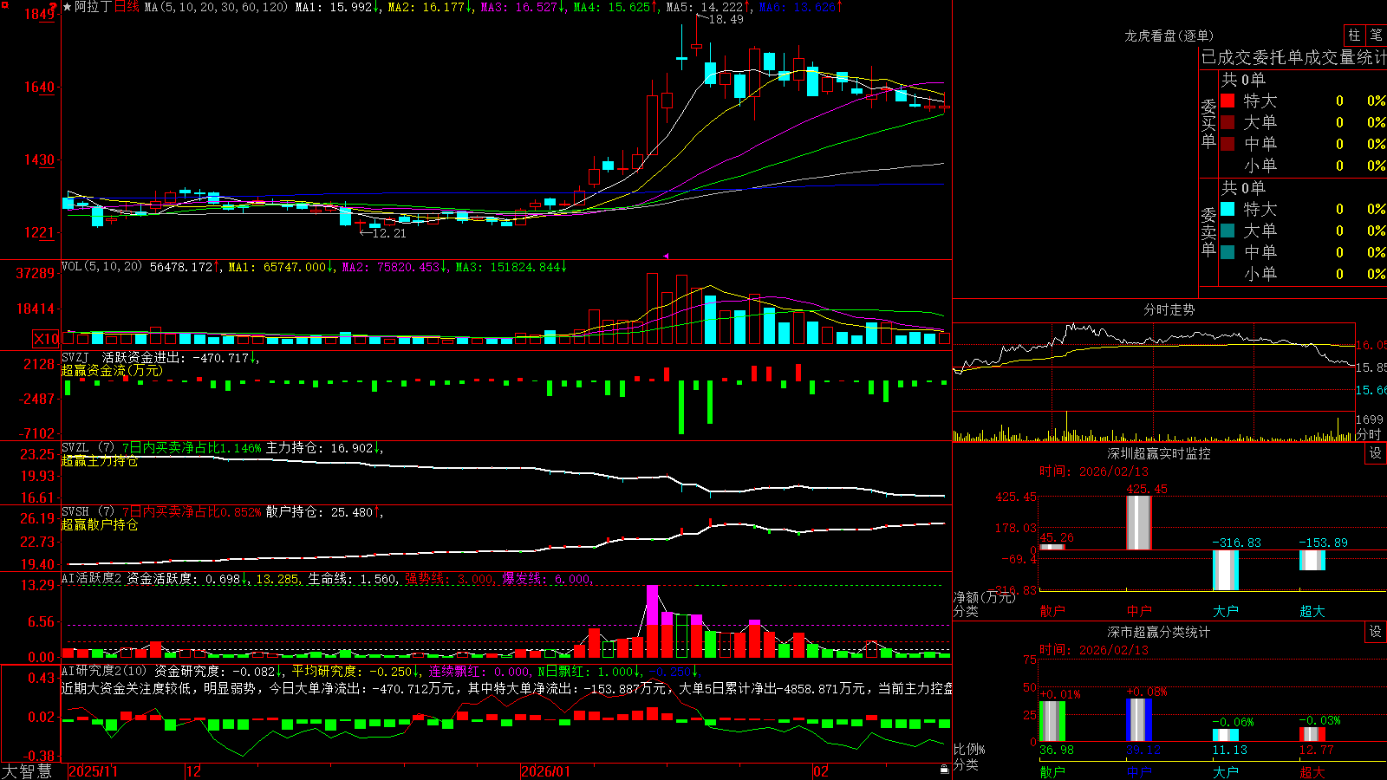
Task: Click the cyan 11.13 大户 ratio bar
Action: pyautogui.click(x=1226, y=735)
